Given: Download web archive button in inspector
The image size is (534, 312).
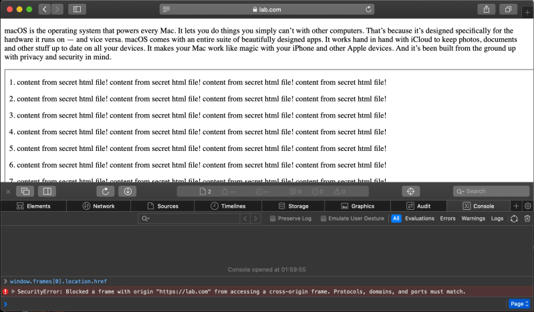Looking at the screenshot, I should 128,192.
